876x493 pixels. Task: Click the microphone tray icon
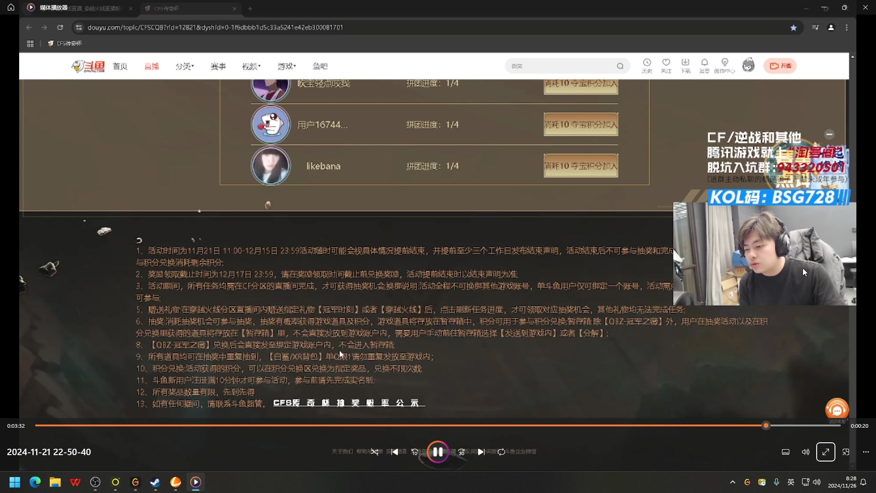777,482
